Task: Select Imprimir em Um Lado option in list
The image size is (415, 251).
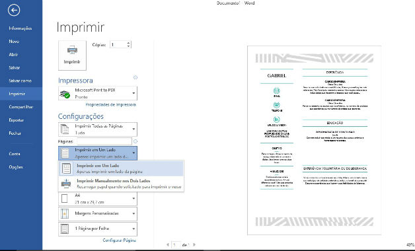Action: (121, 168)
